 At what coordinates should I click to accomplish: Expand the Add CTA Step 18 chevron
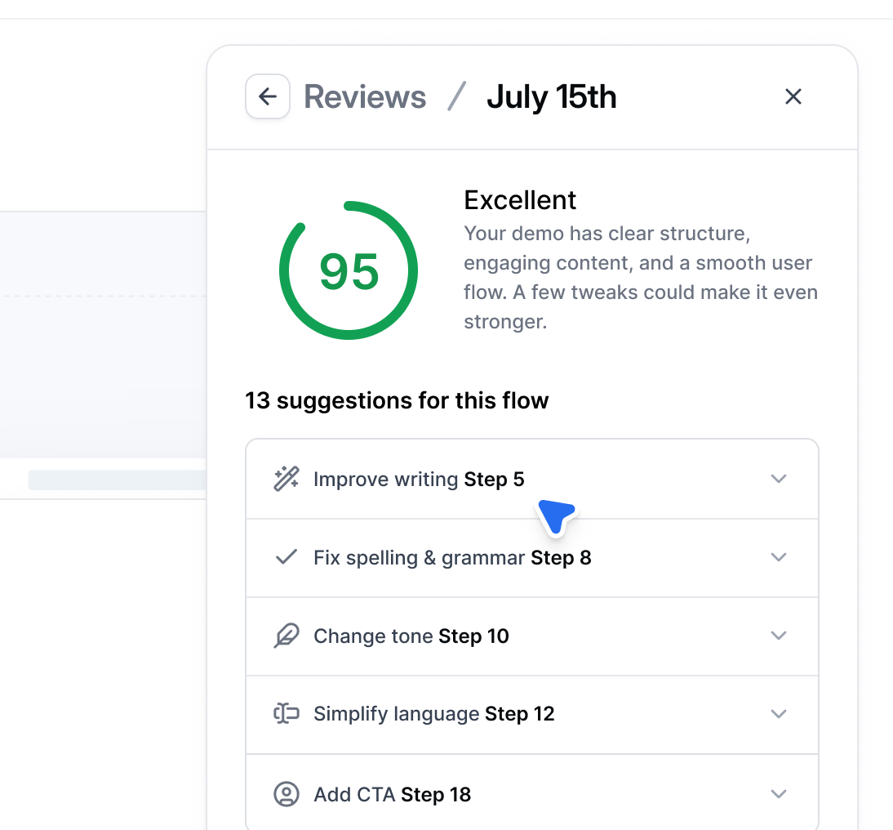pos(779,794)
